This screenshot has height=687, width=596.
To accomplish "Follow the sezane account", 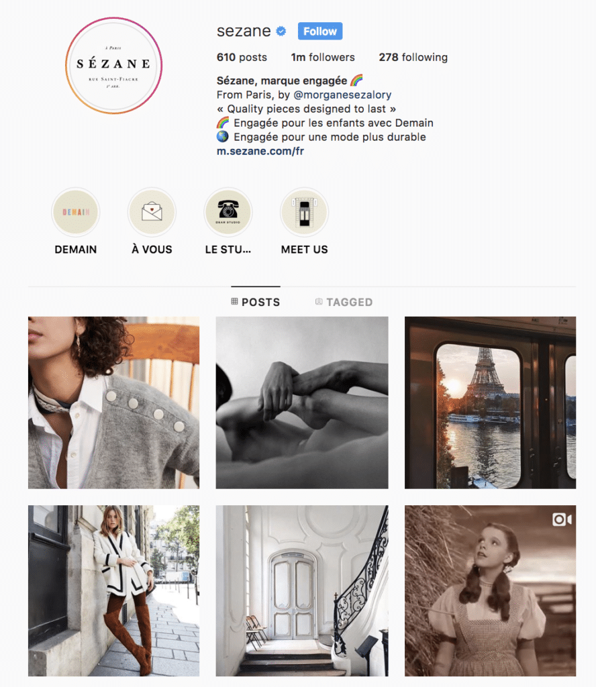I will [320, 31].
